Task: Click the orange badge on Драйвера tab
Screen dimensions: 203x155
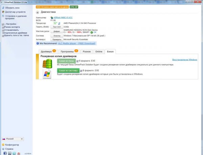Action: click(x=54, y=51)
